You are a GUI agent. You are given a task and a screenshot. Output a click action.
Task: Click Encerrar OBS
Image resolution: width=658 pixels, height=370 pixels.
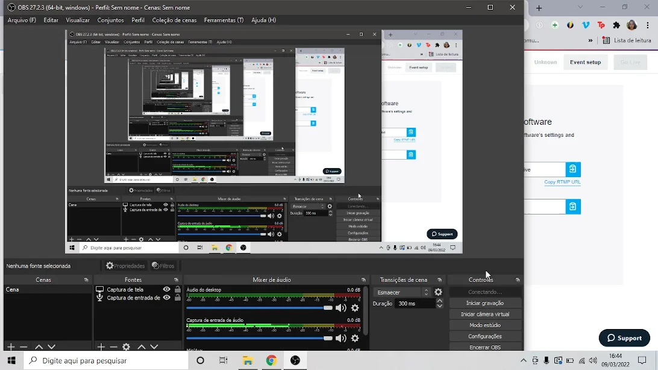coord(485,347)
